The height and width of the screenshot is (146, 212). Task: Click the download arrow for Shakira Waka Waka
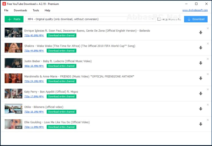[x=201, y=48]
